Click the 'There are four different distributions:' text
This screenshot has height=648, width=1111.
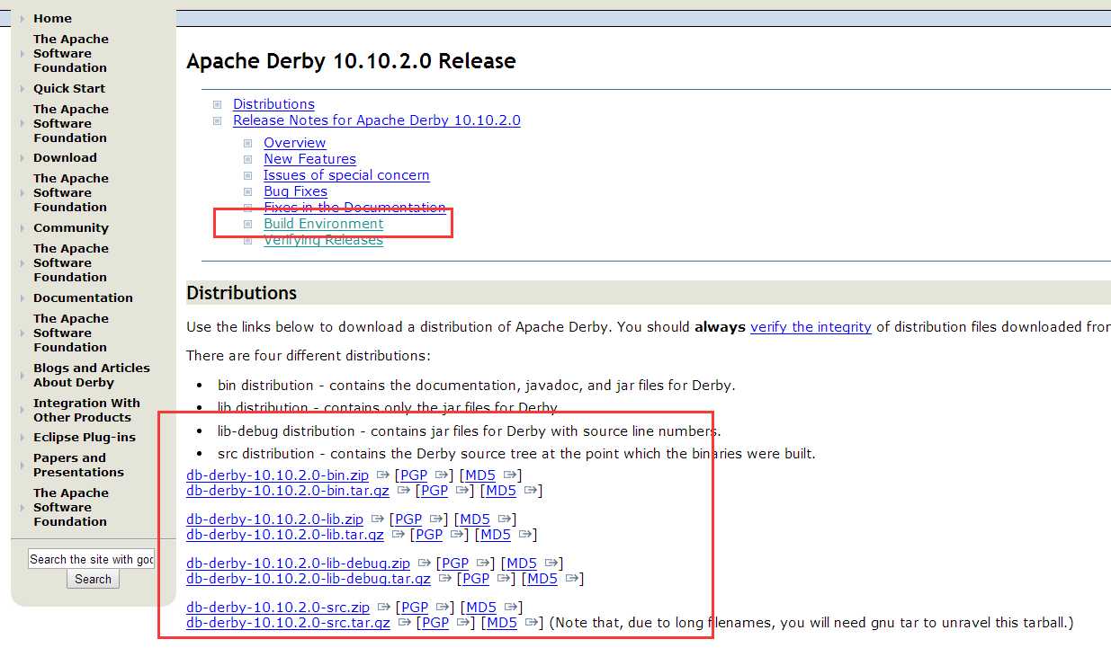(x=309, y=356)
